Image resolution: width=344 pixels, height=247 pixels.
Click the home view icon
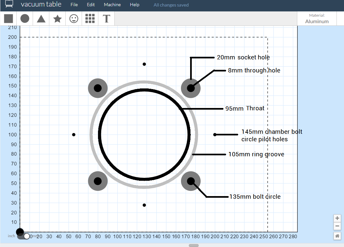pos(337,236)
